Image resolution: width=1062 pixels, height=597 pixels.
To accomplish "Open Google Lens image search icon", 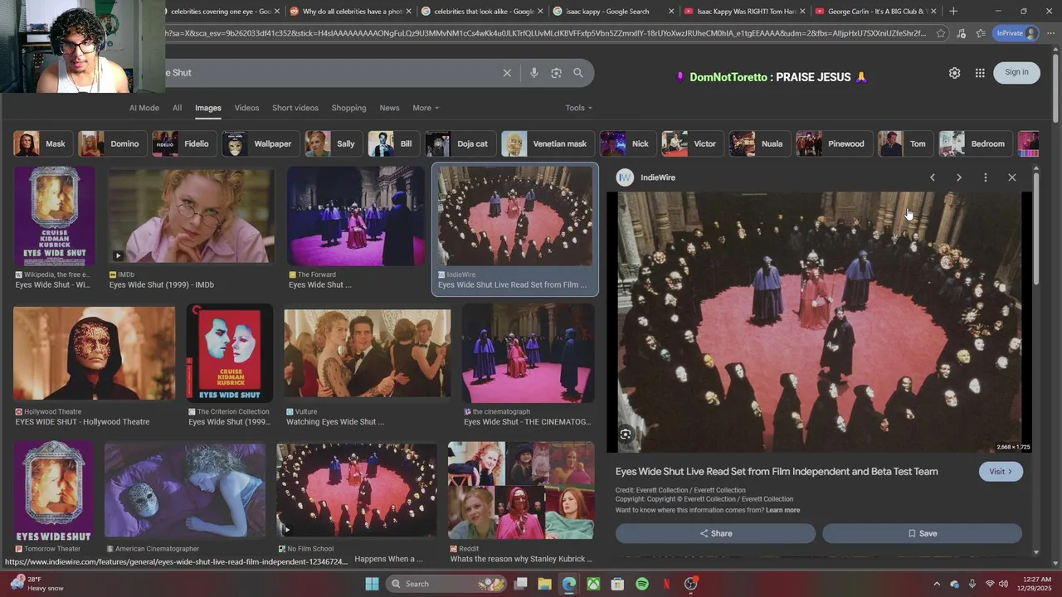I will [x=556, y=73].
